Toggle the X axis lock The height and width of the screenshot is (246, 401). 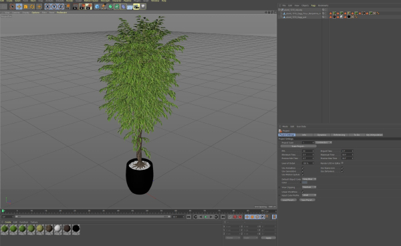pyautogui.click(x=47, y=7)
